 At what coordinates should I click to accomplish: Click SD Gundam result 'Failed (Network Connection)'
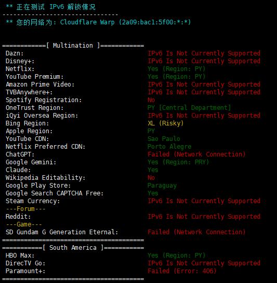pos(196,232)
